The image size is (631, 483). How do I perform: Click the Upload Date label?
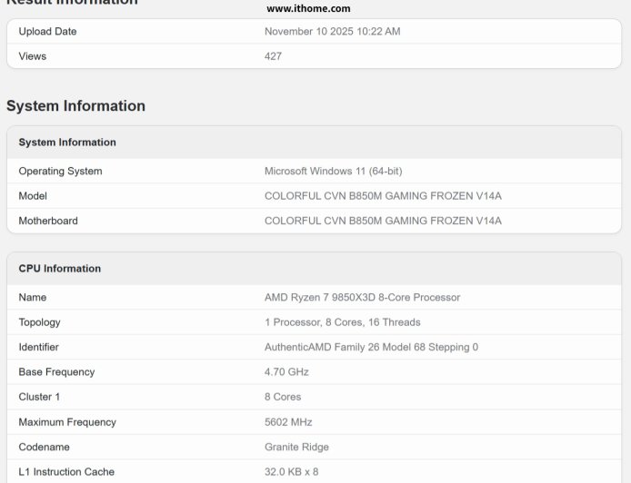[47, 32]
